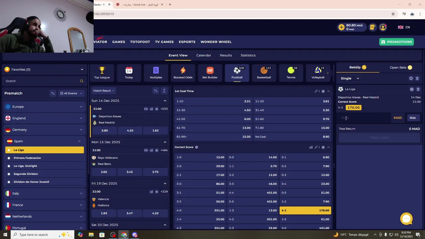Image resolution: width=425 pixels, height=239 pixels.
Task: Switch to the Statistics tab
Action: point(248,55)
